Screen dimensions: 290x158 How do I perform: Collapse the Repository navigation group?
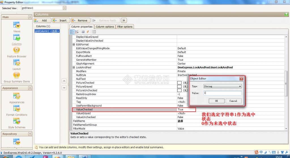click(30, 134)
